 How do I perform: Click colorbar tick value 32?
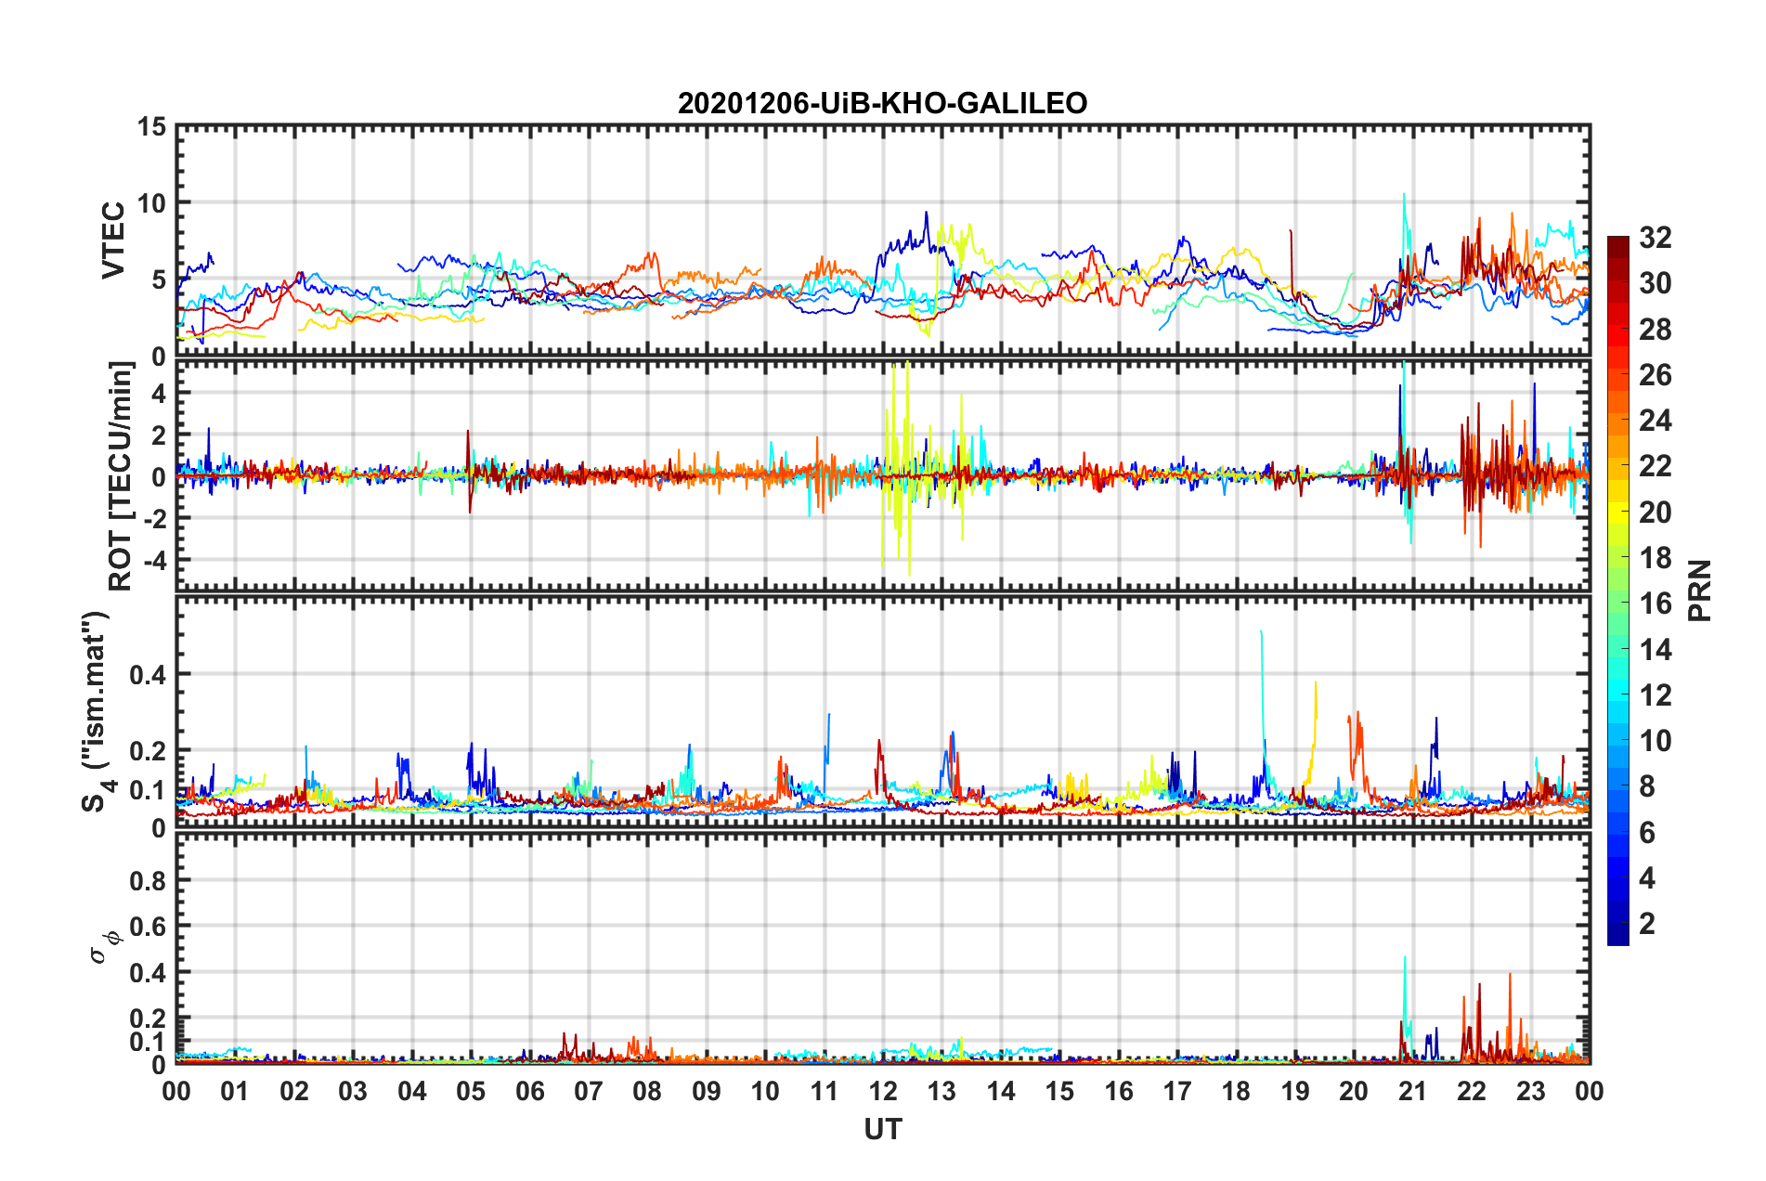[1655, 238]
